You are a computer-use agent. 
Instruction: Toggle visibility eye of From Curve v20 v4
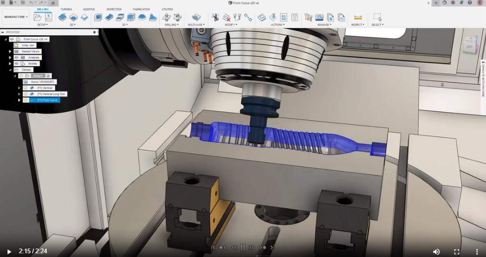[x=12, y=39]
